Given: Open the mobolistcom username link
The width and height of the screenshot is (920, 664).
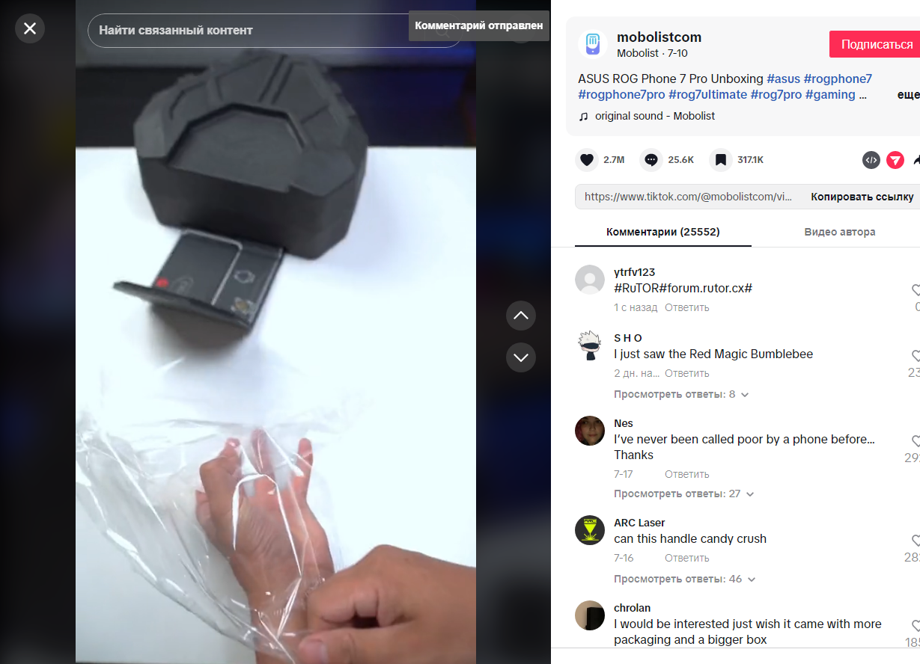Looking at the screenshot, I should point(659,37).
